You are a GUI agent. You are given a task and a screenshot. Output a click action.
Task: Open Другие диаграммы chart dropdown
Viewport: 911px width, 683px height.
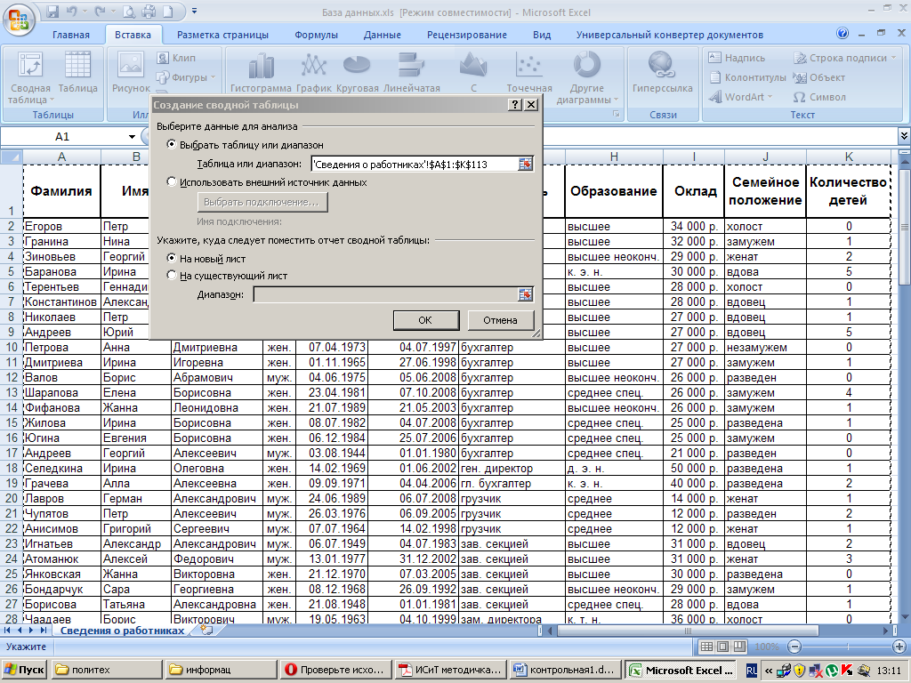587,78
